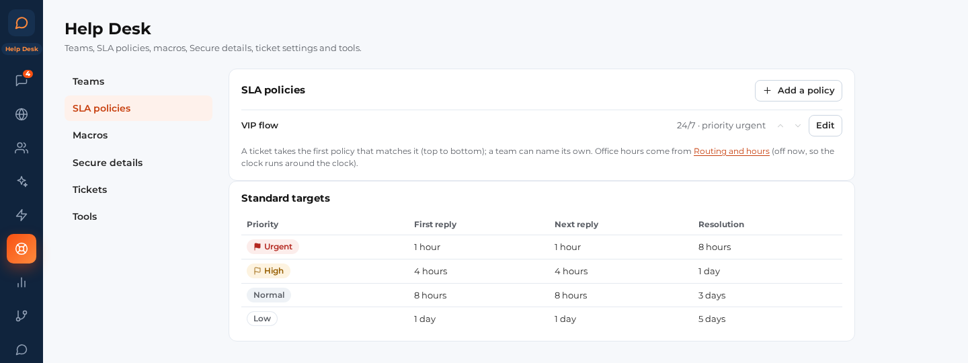Click the Next reply column header
968x363 pixels.
coord(576,225)
